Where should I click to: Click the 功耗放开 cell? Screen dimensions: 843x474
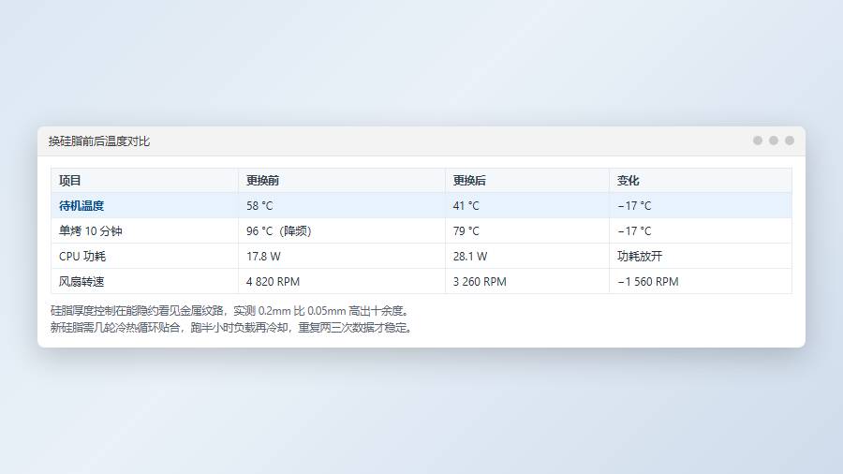(x=701, y=257)
